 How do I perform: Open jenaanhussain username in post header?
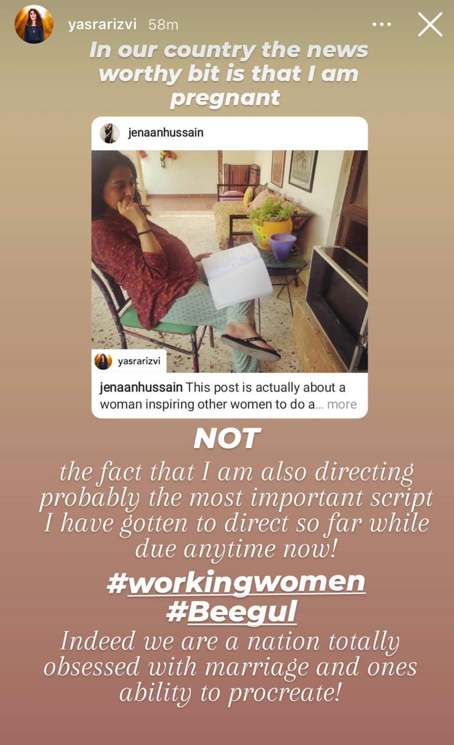[165, 133]
